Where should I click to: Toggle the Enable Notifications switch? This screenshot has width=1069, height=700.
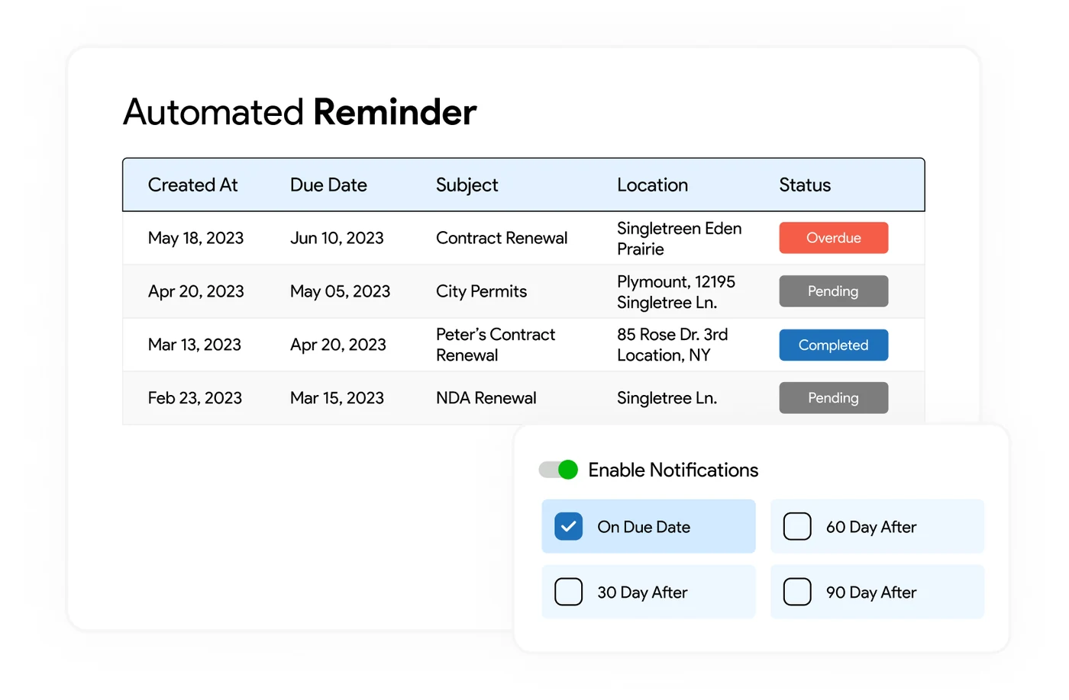point(558,470)
